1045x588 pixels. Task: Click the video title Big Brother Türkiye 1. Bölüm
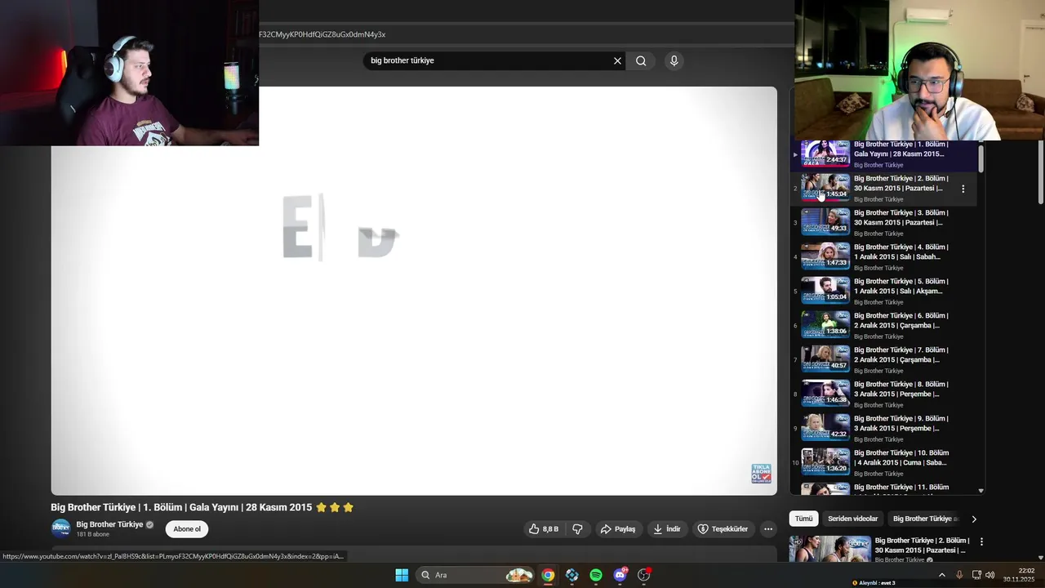click(x=181, y=507)
